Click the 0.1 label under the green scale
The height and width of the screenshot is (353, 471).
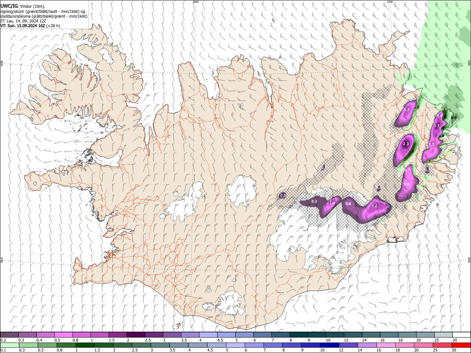click(3, 350)
